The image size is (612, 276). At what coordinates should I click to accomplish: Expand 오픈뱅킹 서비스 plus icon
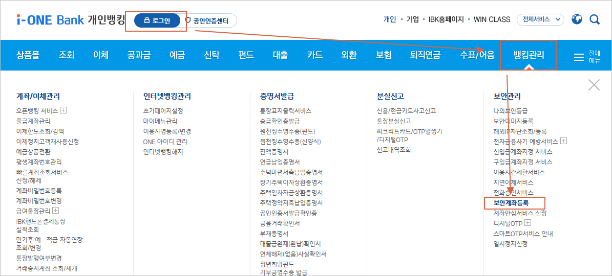click(63, 110)
